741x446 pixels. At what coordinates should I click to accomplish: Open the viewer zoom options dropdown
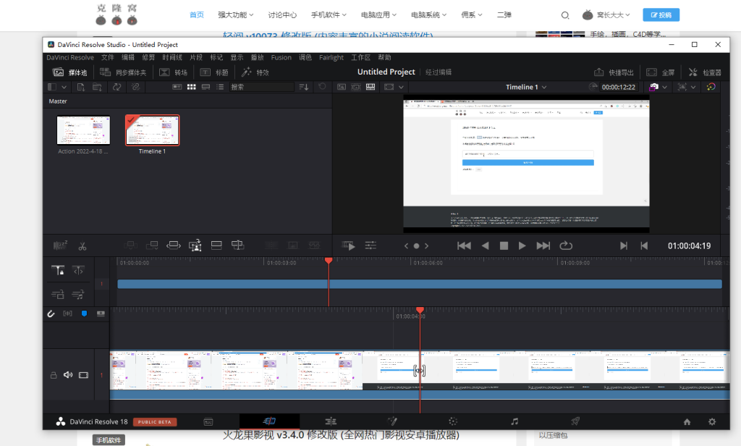[x=693, y=87]
